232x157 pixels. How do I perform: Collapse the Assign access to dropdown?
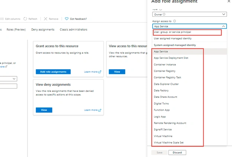click(x=223, y=26)
